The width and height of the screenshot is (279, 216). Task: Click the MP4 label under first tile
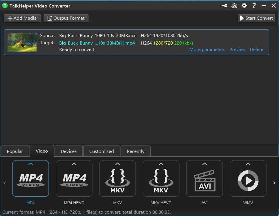(x=31, y=203)
